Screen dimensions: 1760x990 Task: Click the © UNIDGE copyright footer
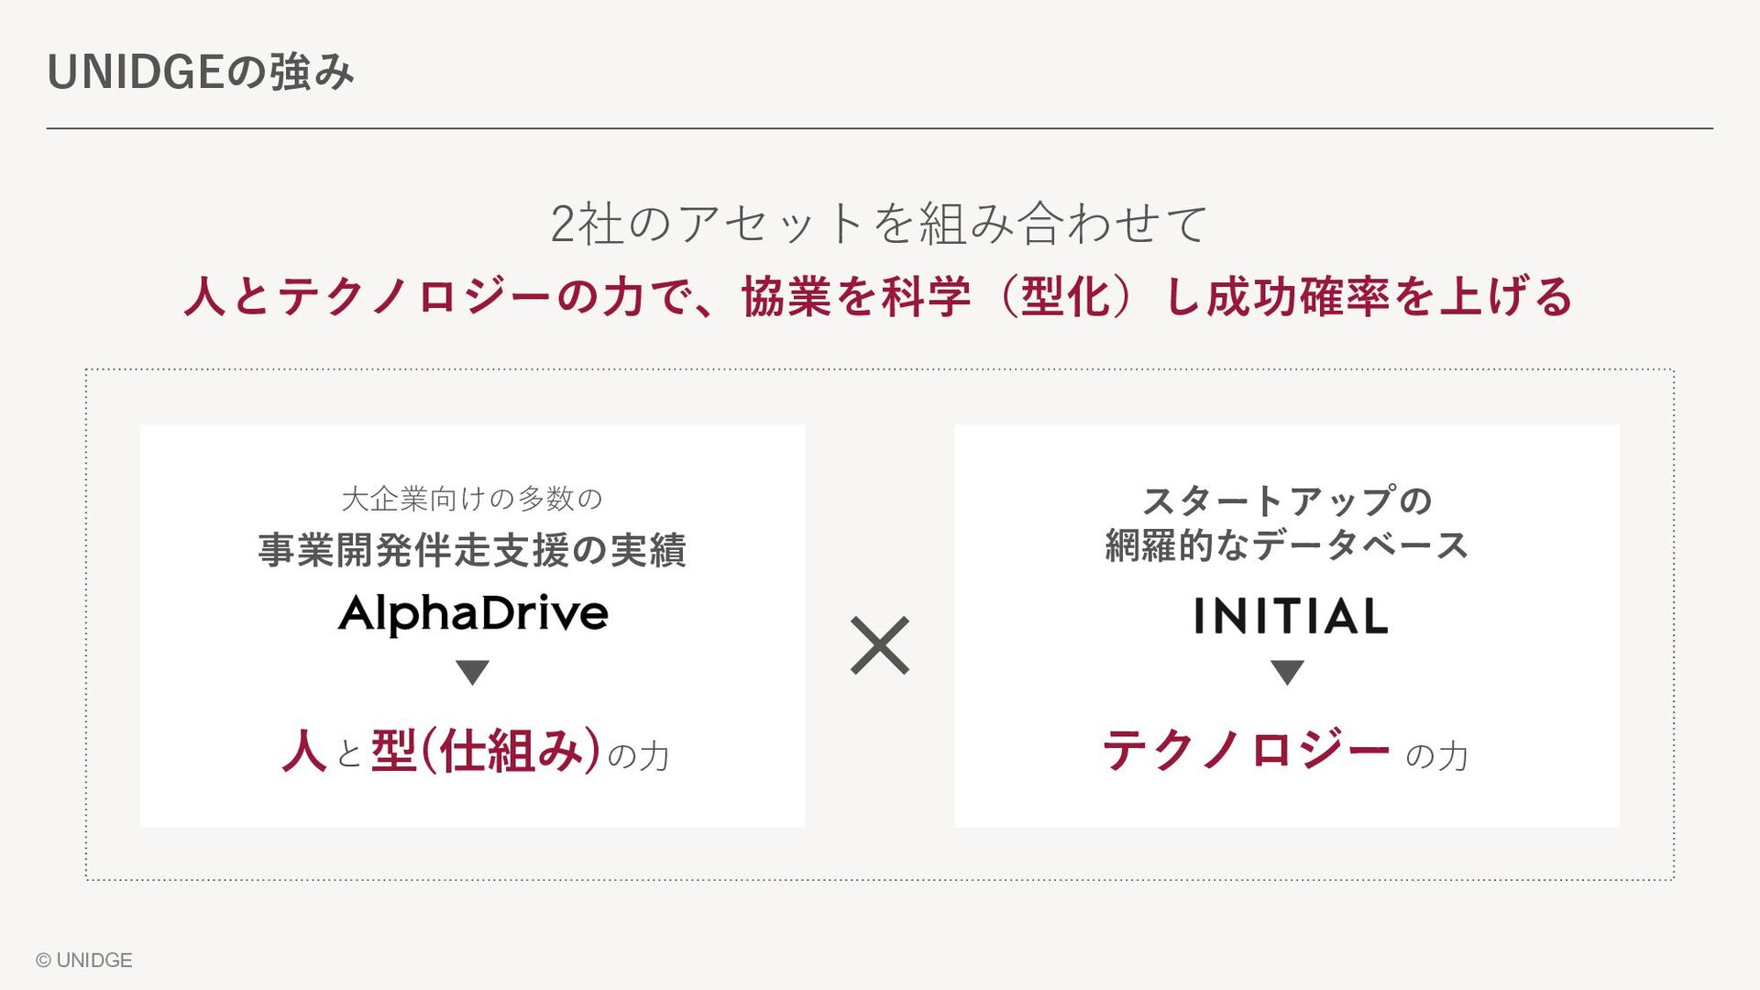[84, 960]
